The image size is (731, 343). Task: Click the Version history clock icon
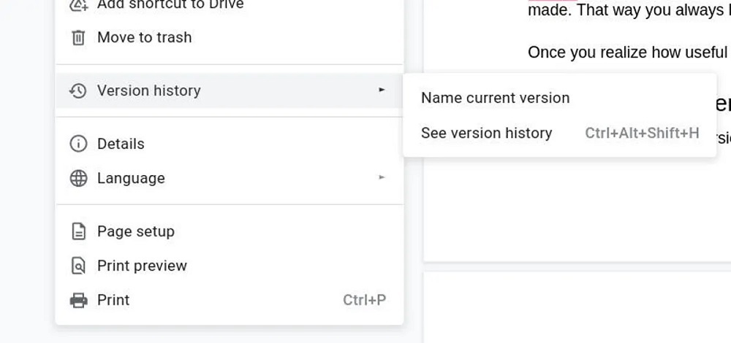click(78, 90)
